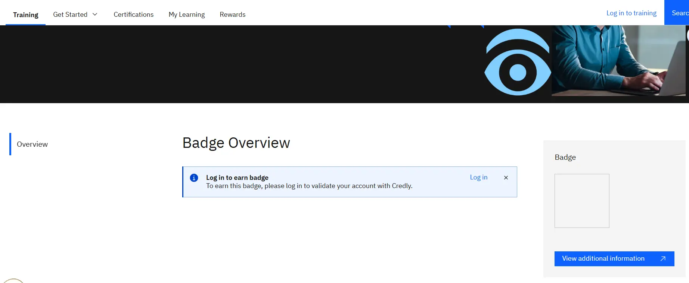Go to the Certifications page
This screenshot has height=283, width=689.
coord(133,15)
